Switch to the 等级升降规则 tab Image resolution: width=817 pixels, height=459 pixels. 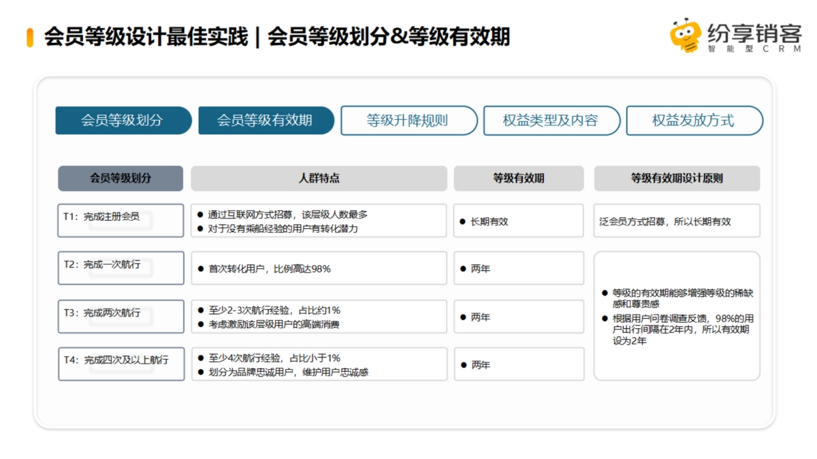pos(408,121)
